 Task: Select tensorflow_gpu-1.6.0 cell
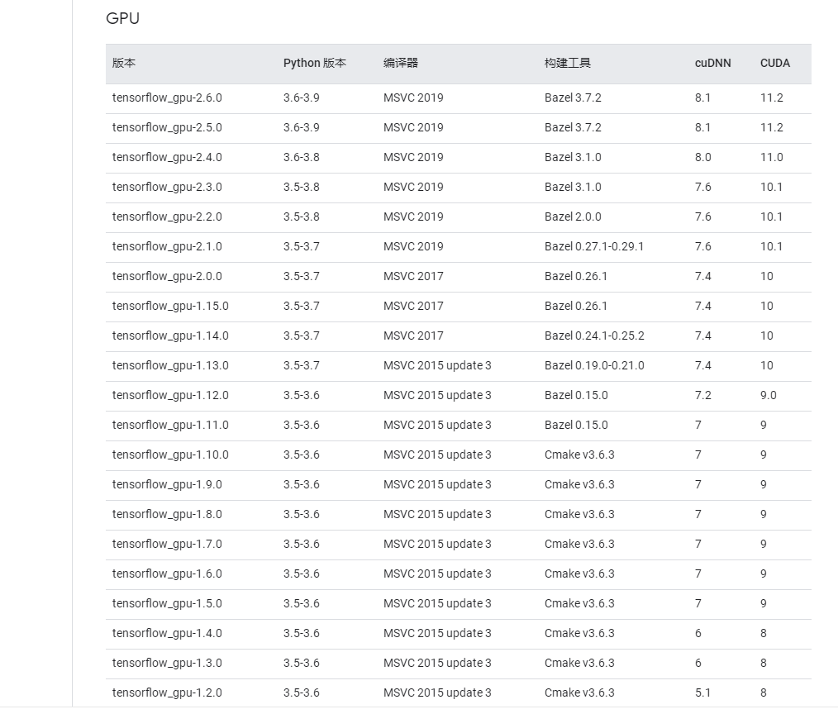click(x=167, y=574)
